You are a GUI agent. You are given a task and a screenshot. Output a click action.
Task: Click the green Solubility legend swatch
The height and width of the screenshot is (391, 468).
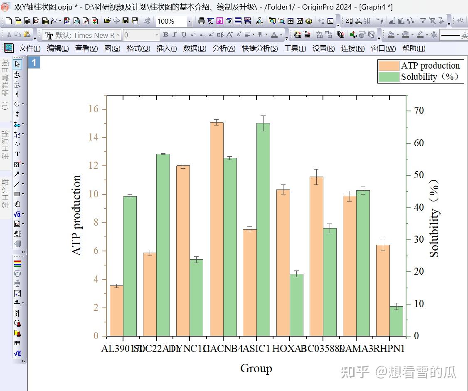pos(389,77)
